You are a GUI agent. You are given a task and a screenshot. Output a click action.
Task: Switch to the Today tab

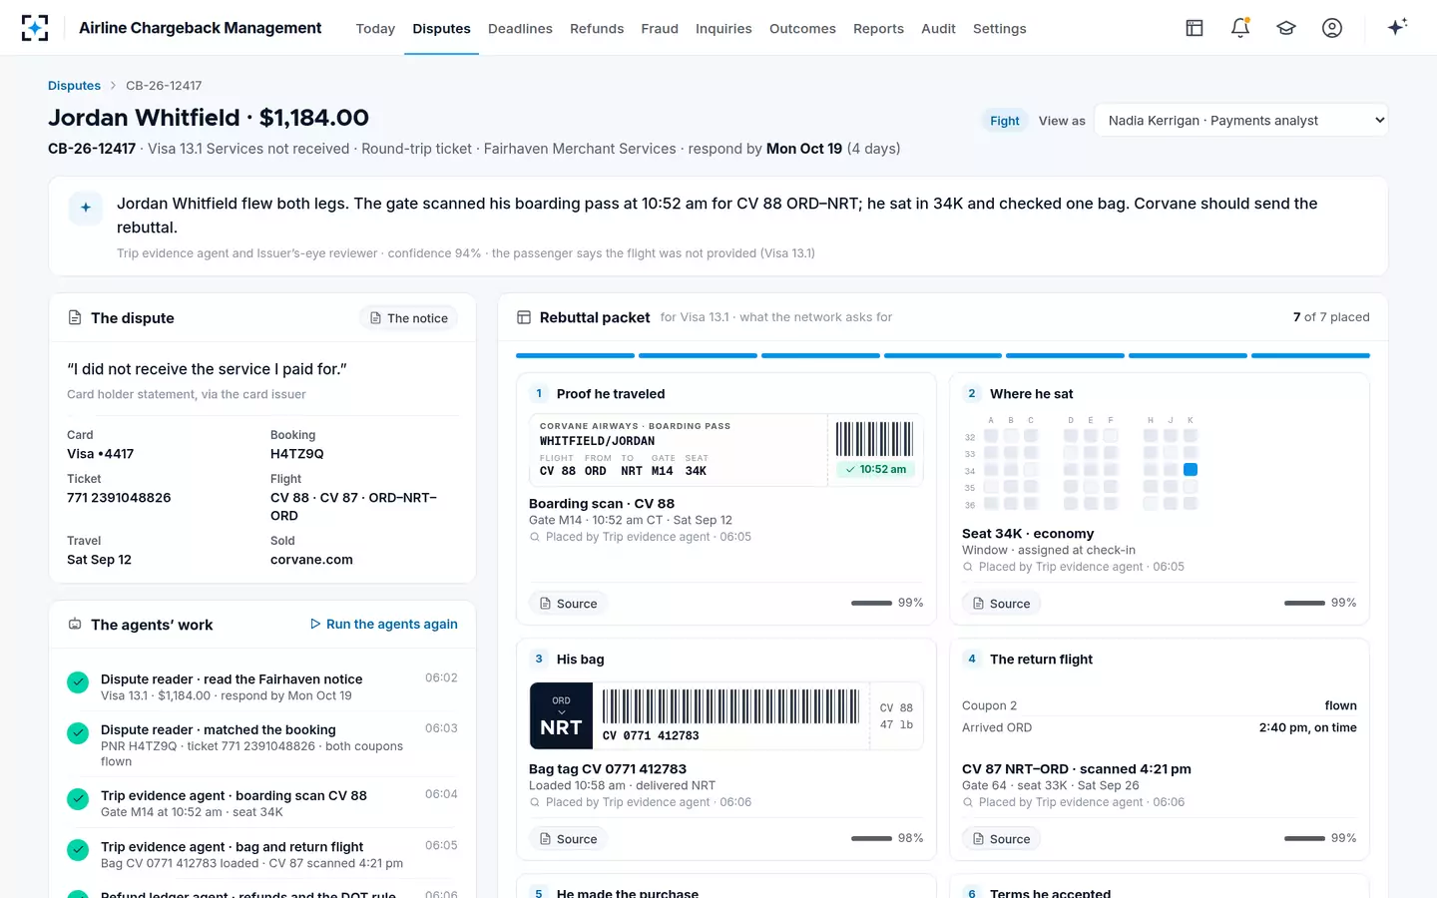(375, 29)
